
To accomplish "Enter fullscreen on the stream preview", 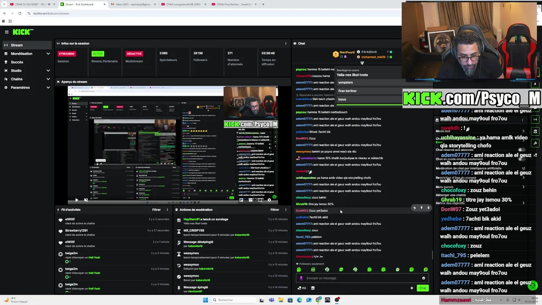I will 260,200.
